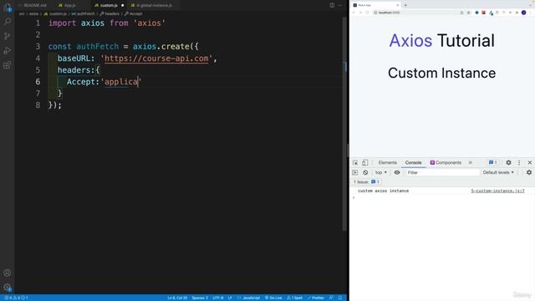Click the Accept breadcrumb item
The width and height of the screenshot is (535, 301).
(x=134, y=14)
